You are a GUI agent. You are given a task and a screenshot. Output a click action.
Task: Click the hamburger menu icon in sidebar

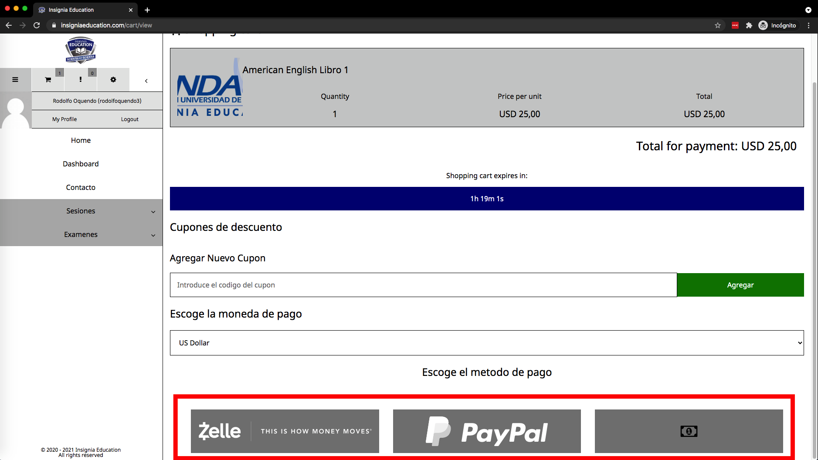point(15,80)
